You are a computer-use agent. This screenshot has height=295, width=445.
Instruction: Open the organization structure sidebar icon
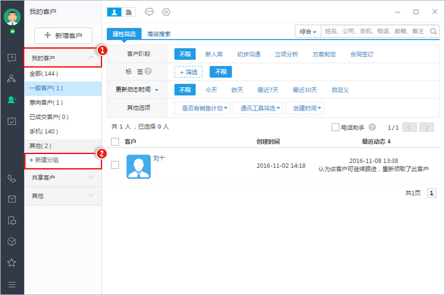[12, 79]
